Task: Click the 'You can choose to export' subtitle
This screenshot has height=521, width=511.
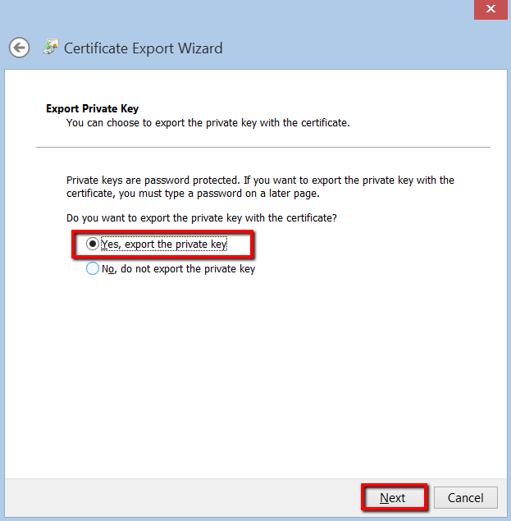Action: click(x=208, y=123)
